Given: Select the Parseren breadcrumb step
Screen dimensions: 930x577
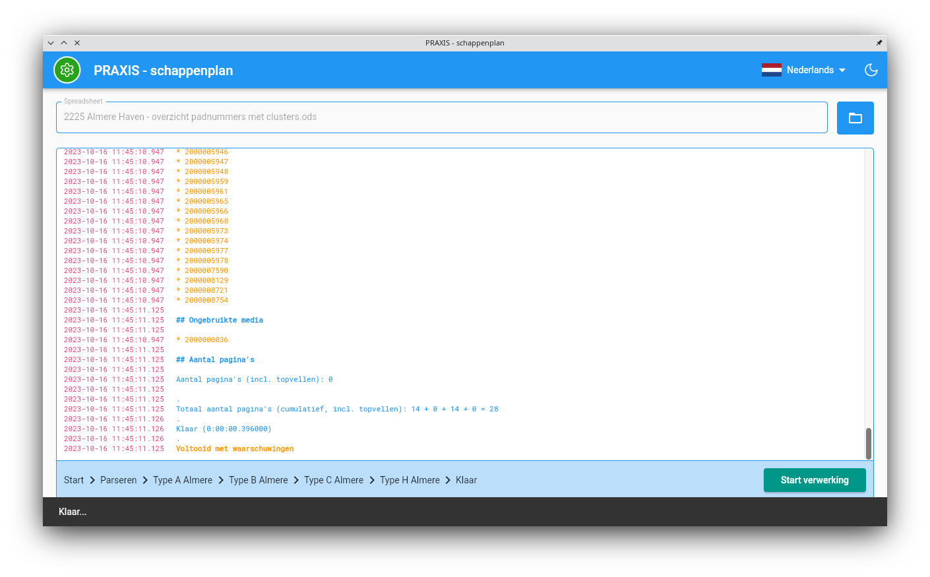Looking at the screenshot, I should pos(119,480).
